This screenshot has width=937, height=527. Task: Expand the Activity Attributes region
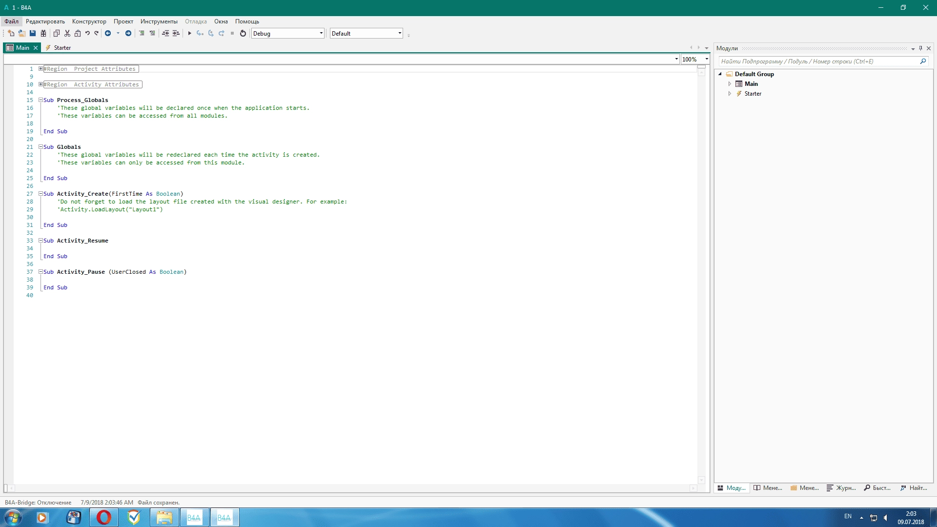pos(41,84)
